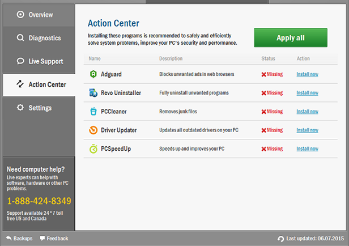Click the phone number 1-888-424-8349
Screen dimensions: 349x246
pyautogui.click(x=39, y=201)
